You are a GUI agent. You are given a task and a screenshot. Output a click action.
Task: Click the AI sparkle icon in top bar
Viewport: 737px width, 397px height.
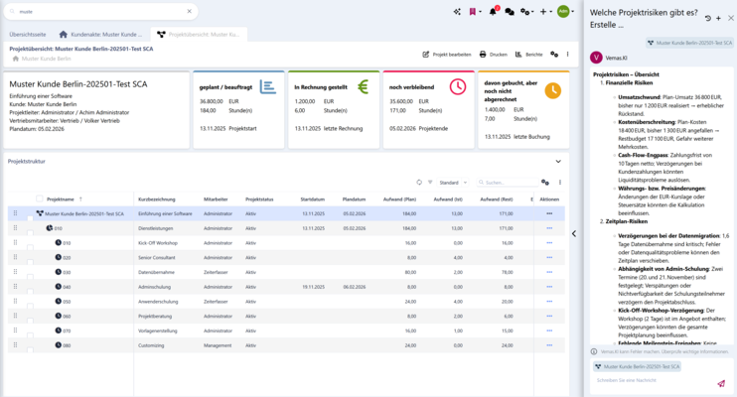tap(457, 12)
